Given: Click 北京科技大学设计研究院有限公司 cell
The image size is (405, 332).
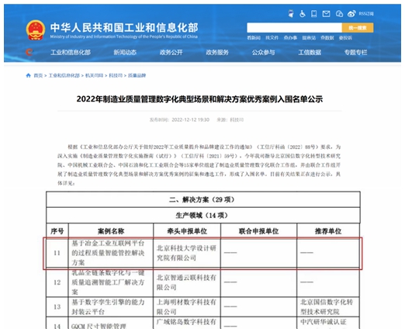Looking at the screenshot, I should [186, 253].
